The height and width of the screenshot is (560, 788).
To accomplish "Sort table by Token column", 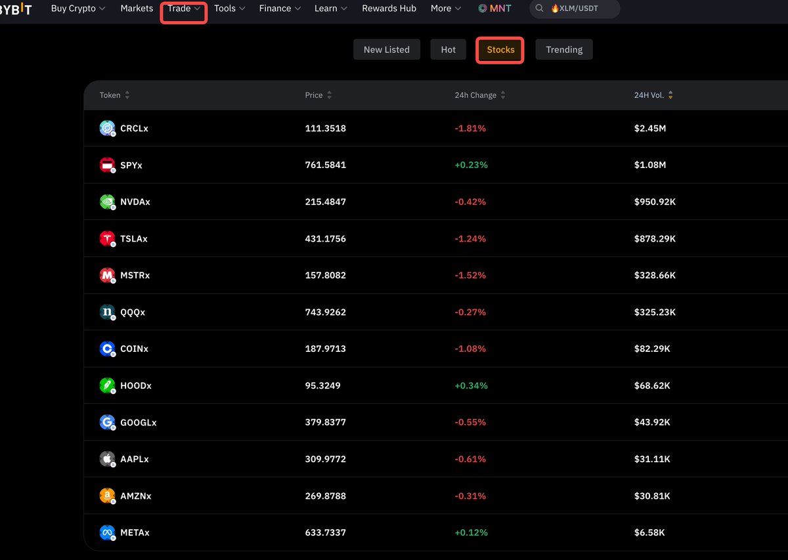I will (115, 95).
